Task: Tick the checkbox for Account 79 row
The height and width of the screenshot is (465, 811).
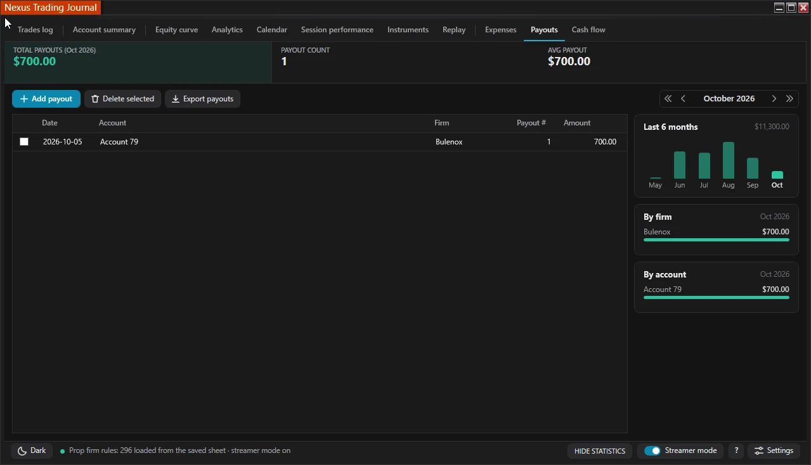Action: [24, 142]
